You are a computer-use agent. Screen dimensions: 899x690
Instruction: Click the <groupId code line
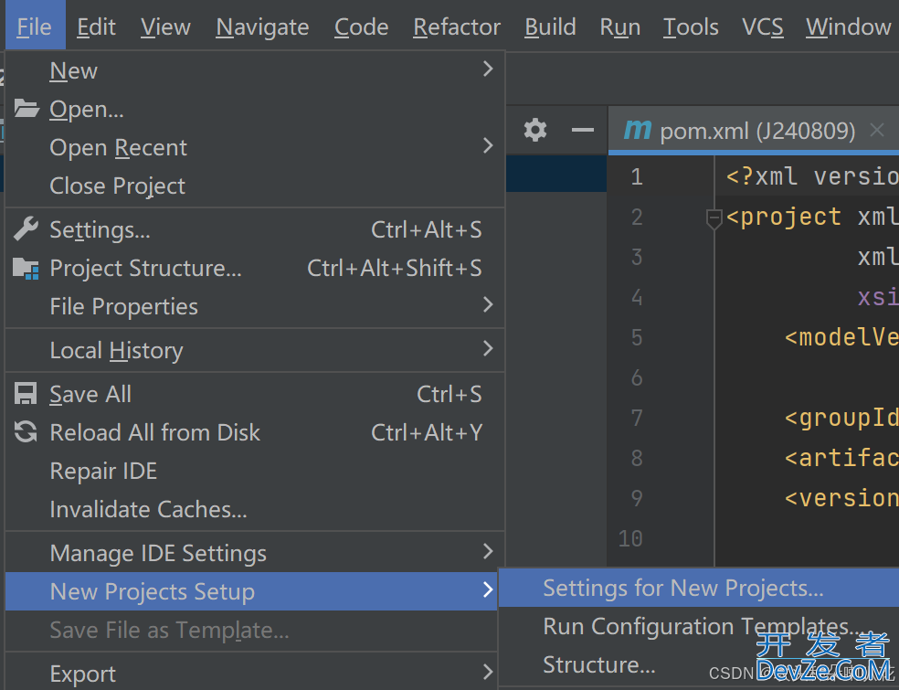tap(841, 418)
